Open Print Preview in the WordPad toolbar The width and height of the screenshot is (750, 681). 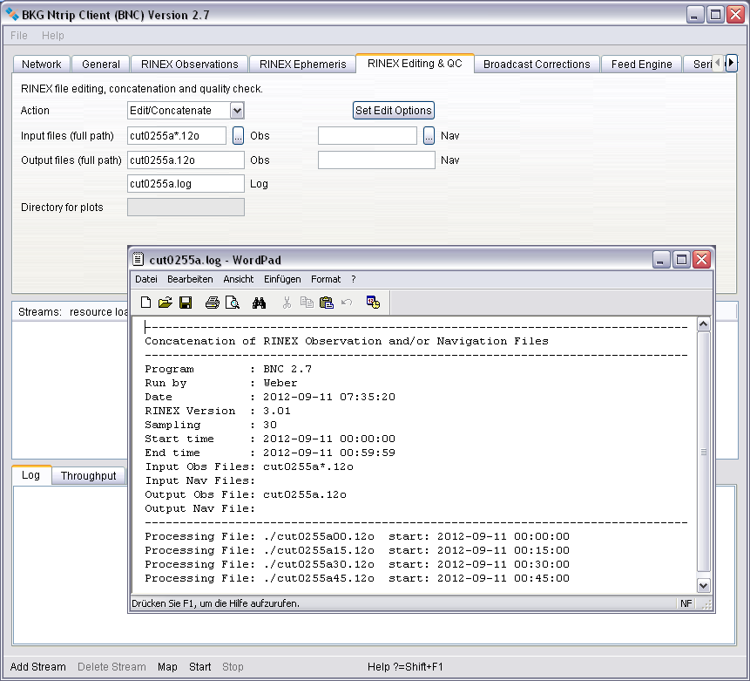coord(232,303)
